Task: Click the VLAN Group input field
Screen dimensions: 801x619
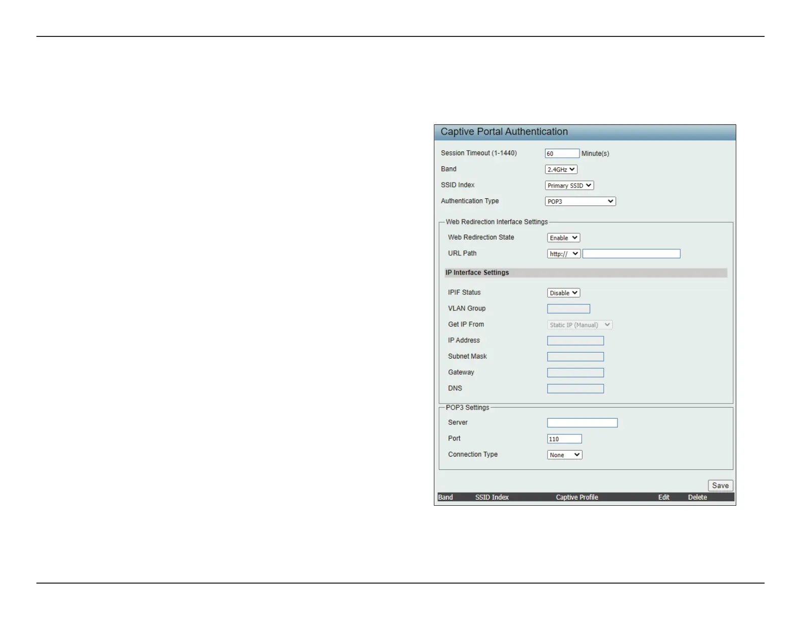Action: click(x=568, y=308)
